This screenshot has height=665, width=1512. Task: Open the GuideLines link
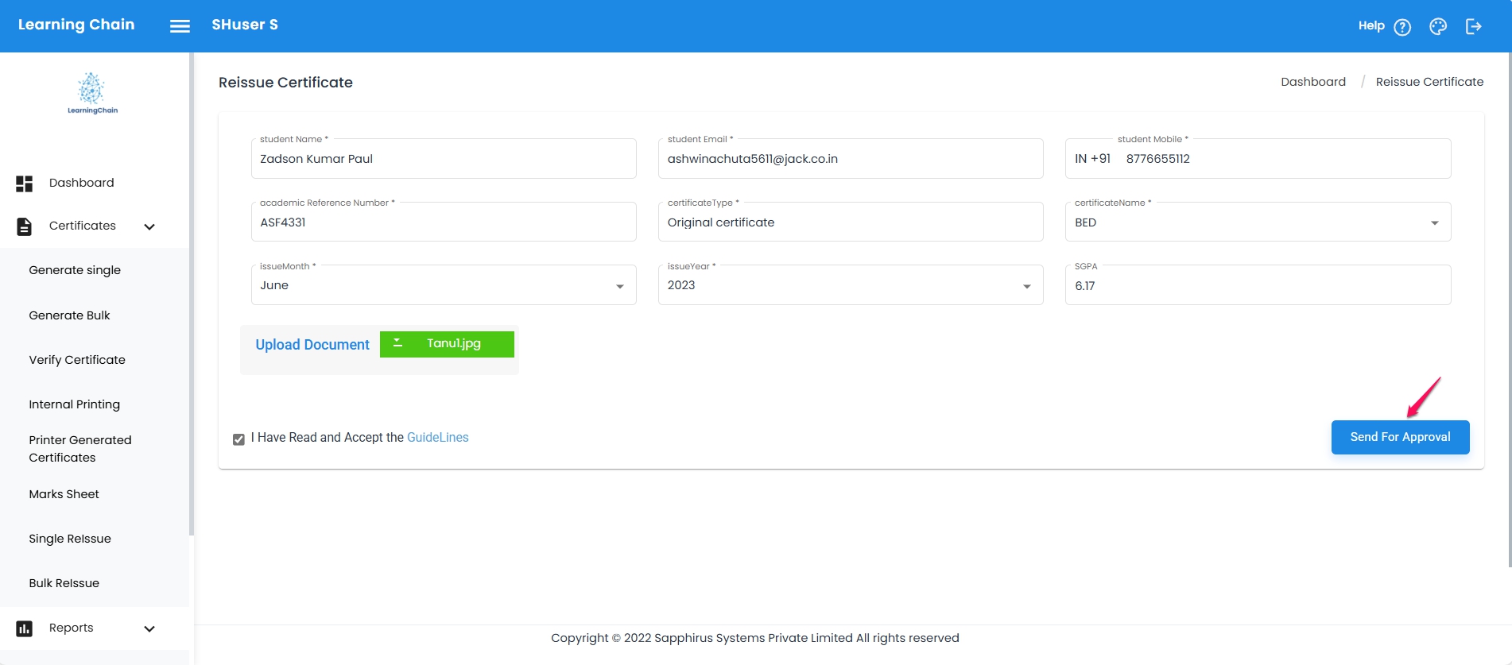click(437, 438)
